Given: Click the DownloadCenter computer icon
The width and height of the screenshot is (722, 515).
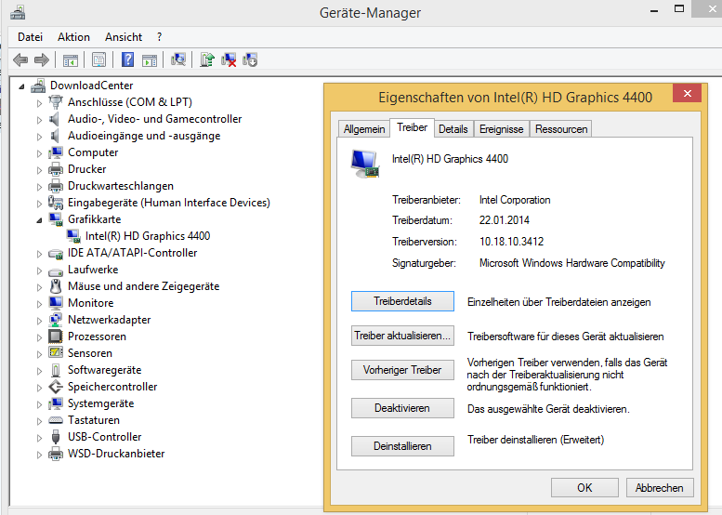Looking at the screenshot, I should (x=38, y=86).
